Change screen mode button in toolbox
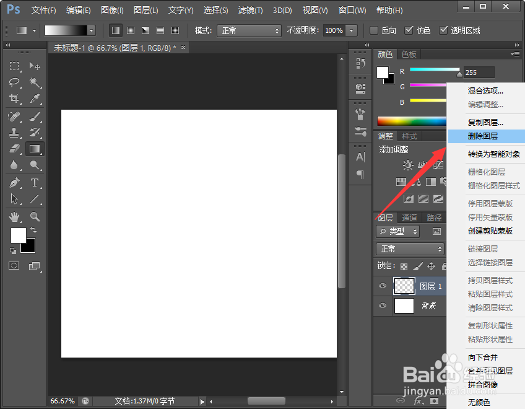The width and height of the screenshot is (525, 409). pos(34,266)
